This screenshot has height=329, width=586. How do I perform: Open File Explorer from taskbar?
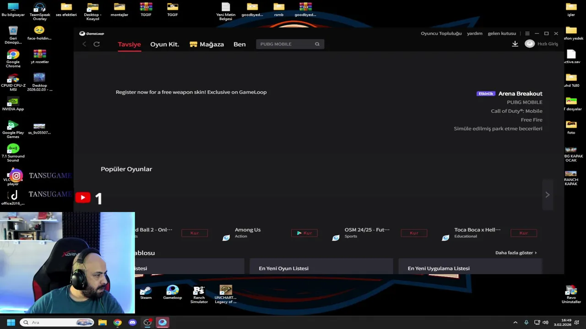(103, 323)
